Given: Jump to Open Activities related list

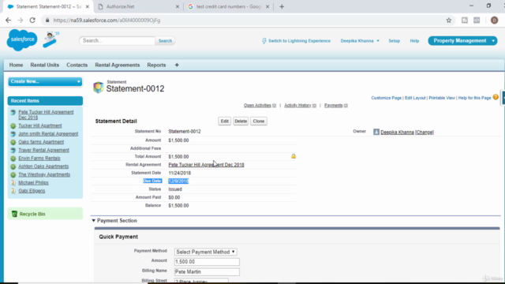Looking at the screenshot, I should click(x=260, y=105).
